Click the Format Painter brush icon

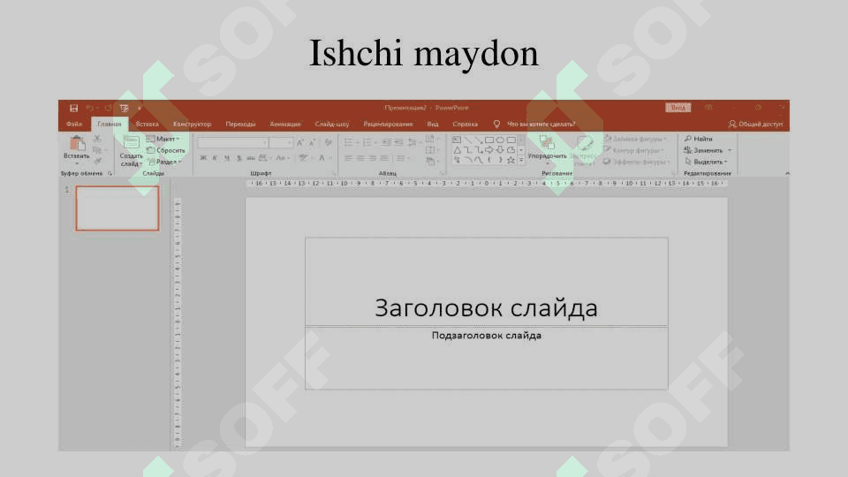tap(98, 161)
